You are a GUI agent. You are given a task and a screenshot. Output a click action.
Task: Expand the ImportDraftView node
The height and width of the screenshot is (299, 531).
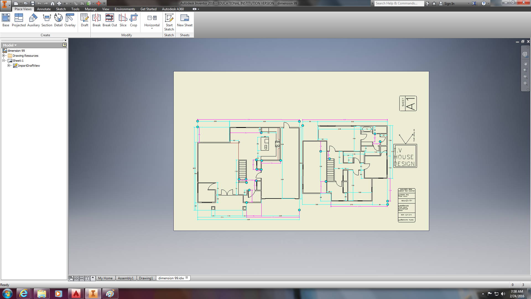[x=9, y=66]
